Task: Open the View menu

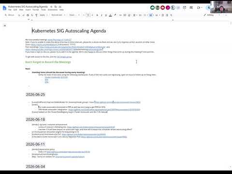Action: coord(21,10)
